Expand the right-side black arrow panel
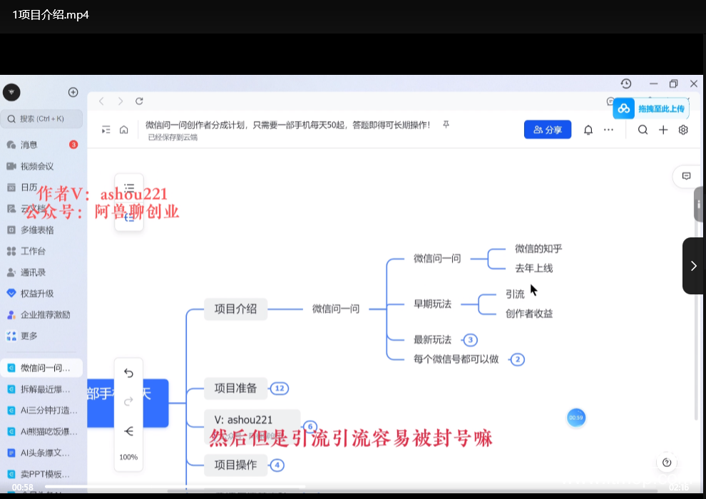The image size is (706, 499). coord(693,266)
